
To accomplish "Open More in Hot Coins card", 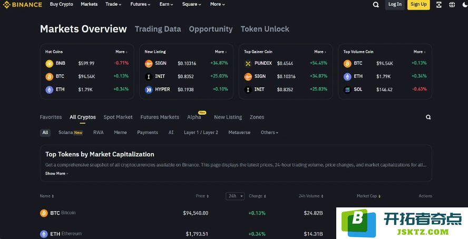I will pyautogui.click(x=121, y=52).
